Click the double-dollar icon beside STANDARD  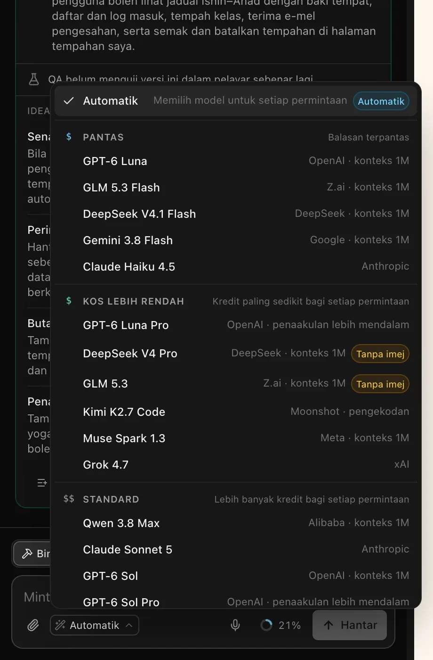pyautogui.click(x=69, y=499)
